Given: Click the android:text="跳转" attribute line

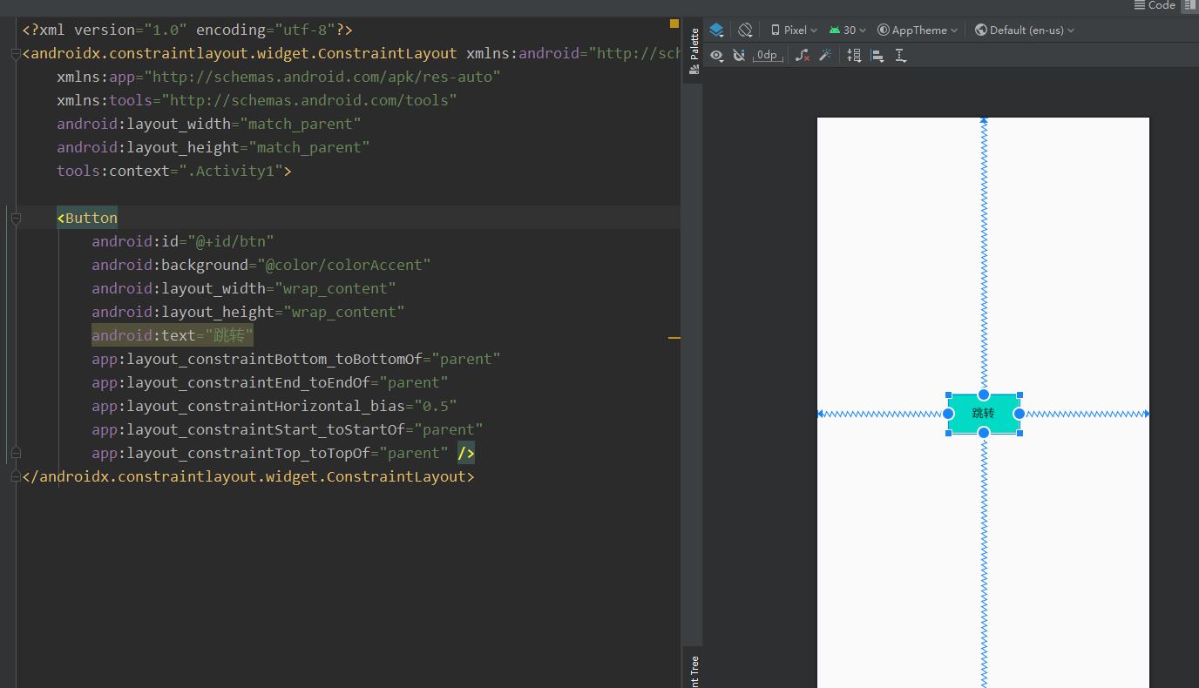Looking at the screenshot, I should tap(173, 335).
